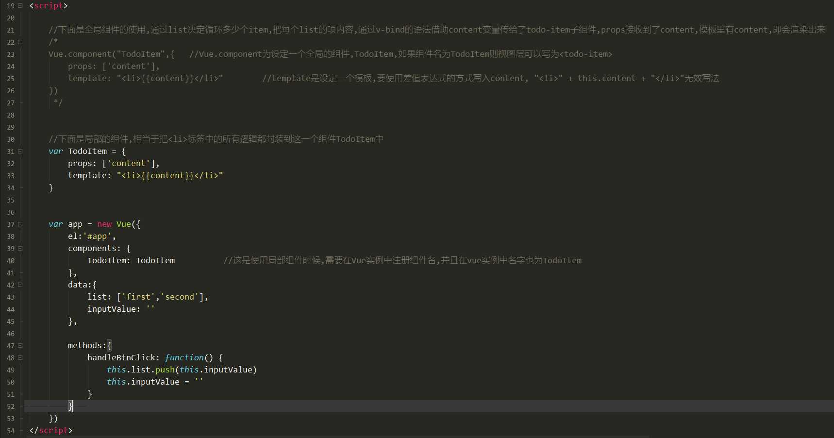Click the opening <script> tag

click(x=49, y=6)
